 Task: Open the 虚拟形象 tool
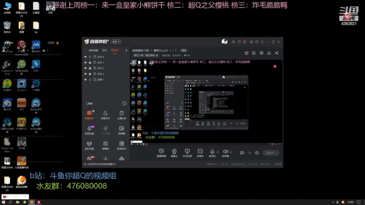click(x=89, y=145)
